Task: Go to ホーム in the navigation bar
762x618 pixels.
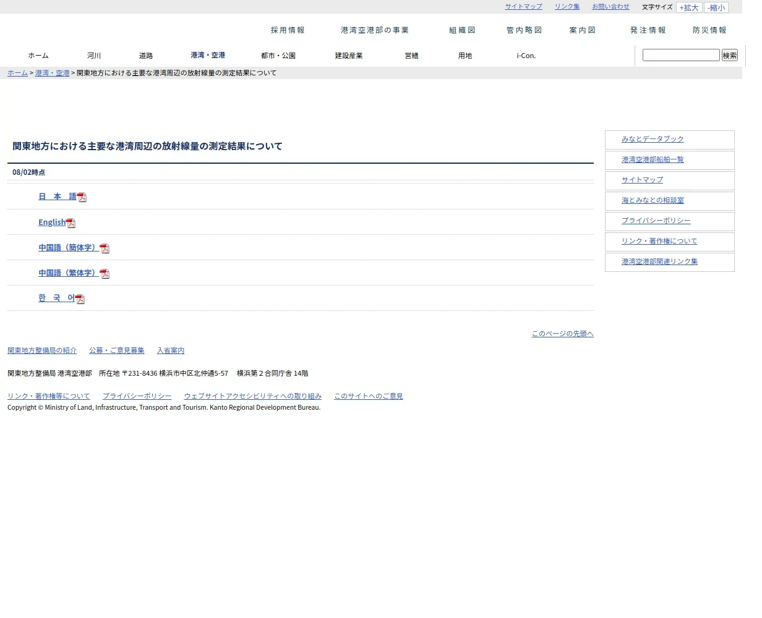Action: 38,56
